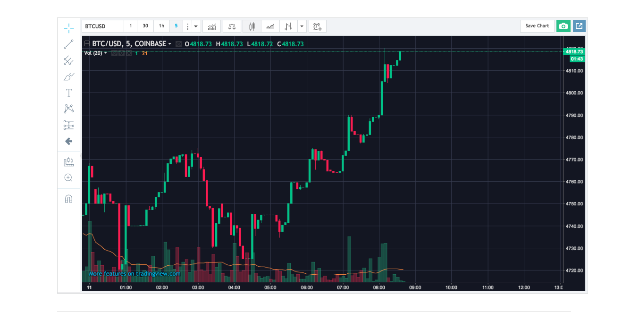
Task: Select the crosshair cursor tool
Action: [69, 28]
